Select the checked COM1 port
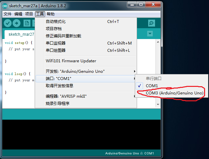 coord(171,86)
